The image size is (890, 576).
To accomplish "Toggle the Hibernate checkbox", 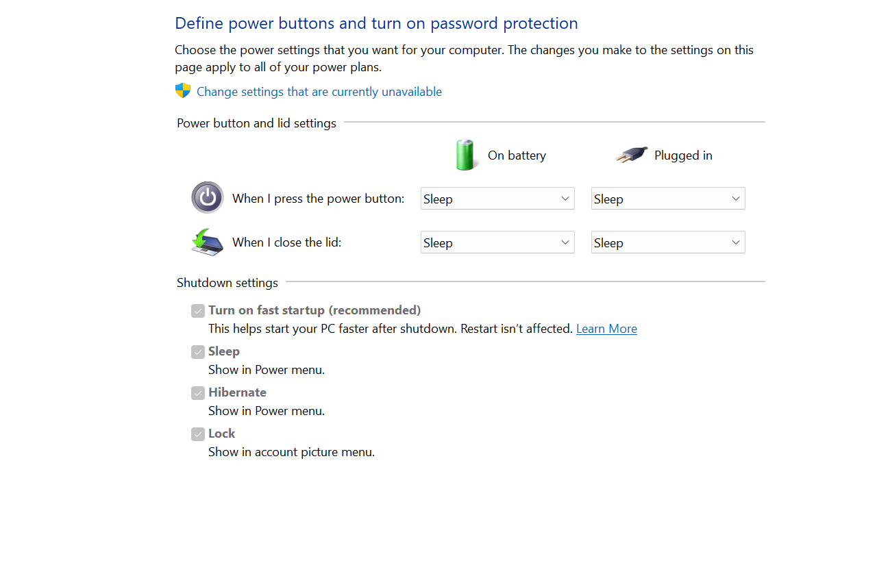I will click(198, 392).
